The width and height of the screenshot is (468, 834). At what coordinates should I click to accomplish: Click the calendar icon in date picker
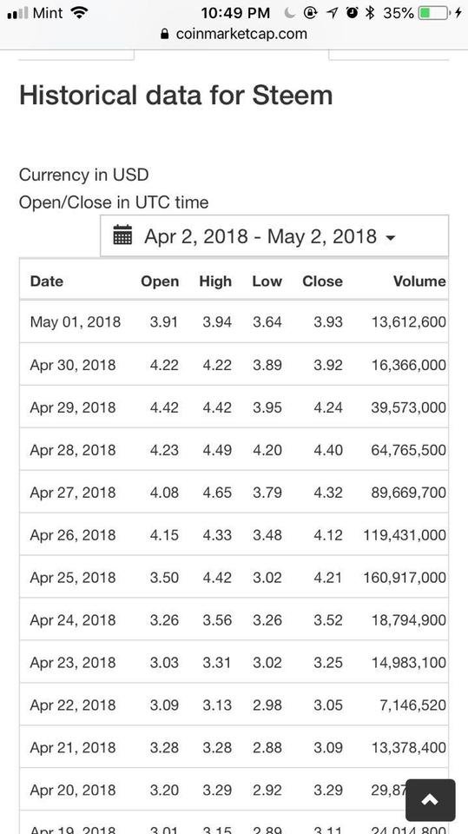[122, 235]
